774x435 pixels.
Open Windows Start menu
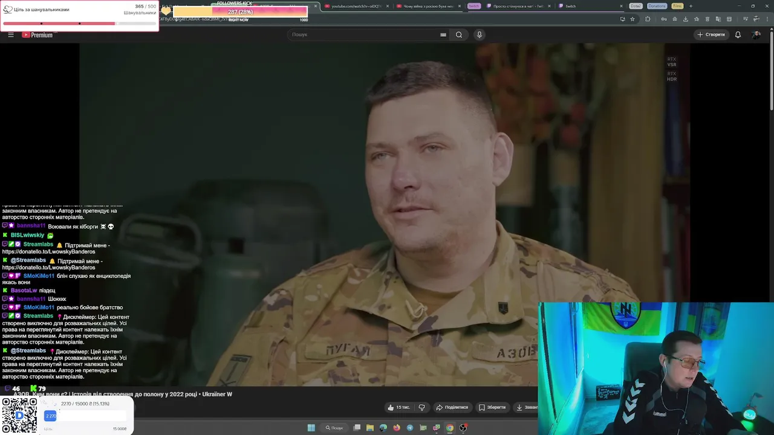[311, 428]
